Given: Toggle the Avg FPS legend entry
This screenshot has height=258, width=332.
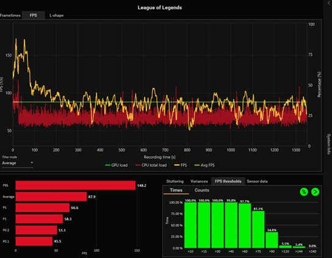Looking at the screenshot, I should point(204,165).
